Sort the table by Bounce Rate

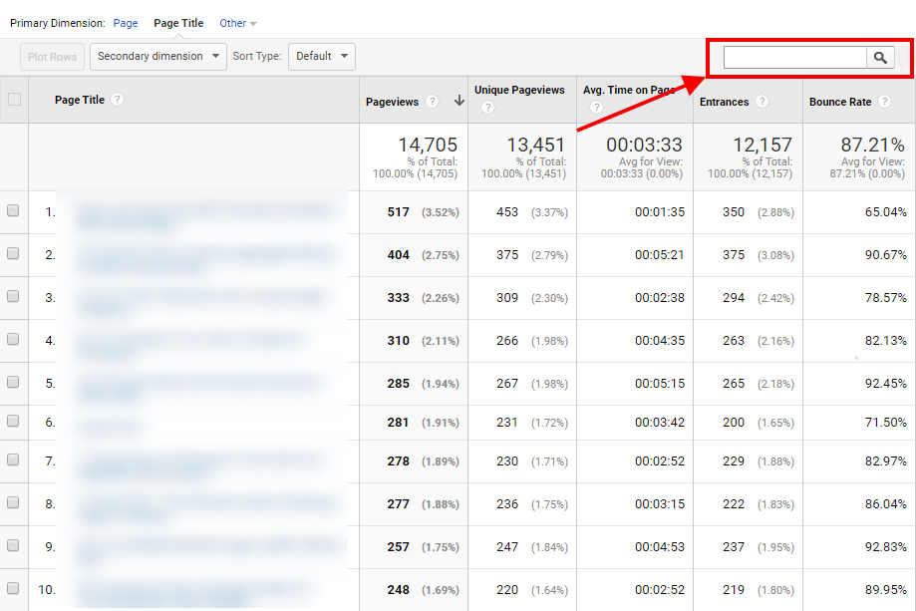pyautogui.click(x=841, y=101)
